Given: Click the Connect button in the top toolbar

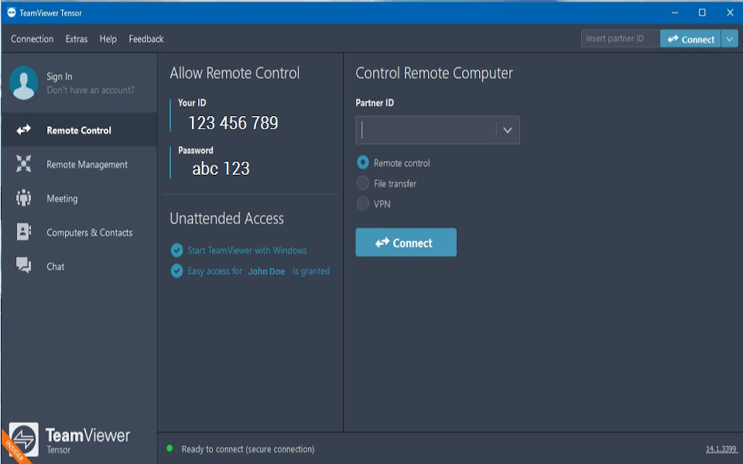Looking at the screenshot, I should point(690,39).
